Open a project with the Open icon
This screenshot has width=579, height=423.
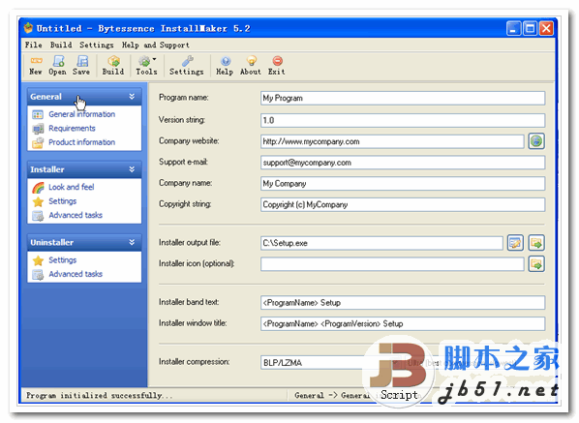(57, 65)
